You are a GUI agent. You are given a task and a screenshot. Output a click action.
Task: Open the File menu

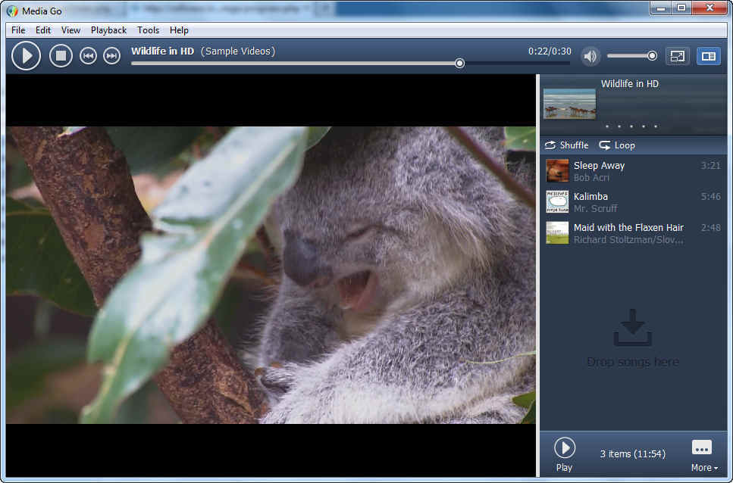[x=18, y=30]
